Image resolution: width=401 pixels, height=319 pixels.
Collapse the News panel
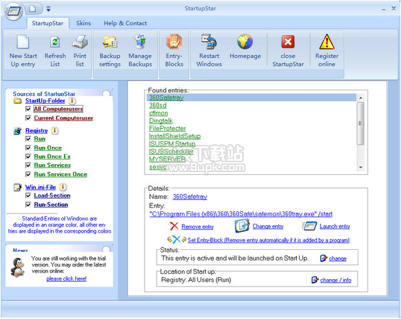pos(106,249)
